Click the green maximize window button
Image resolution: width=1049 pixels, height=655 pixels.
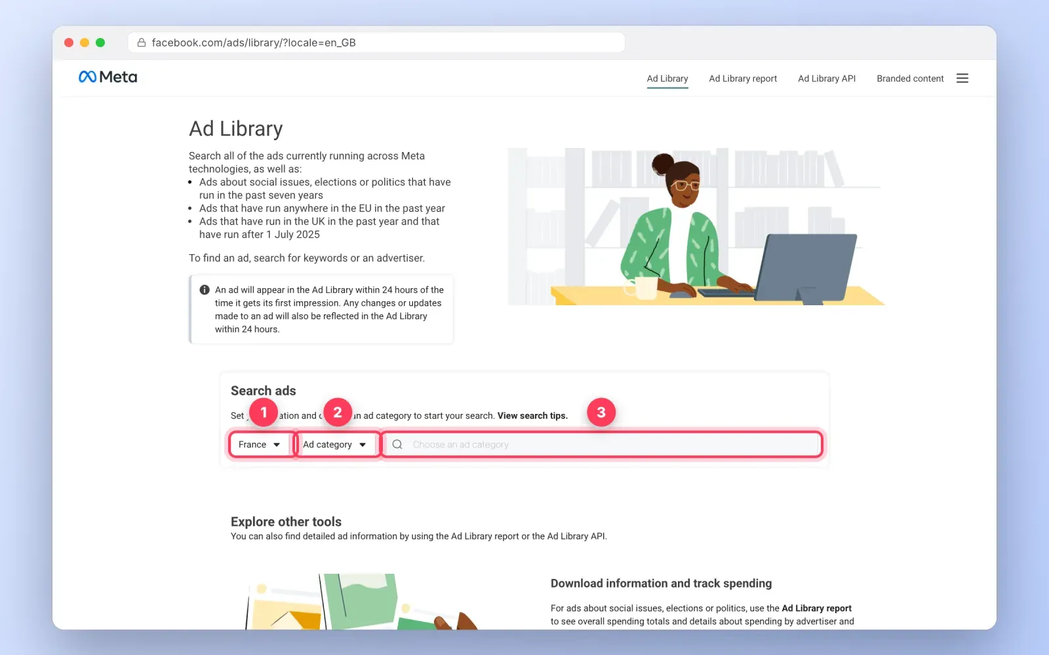pyautogui.click(x=100, y=43)
